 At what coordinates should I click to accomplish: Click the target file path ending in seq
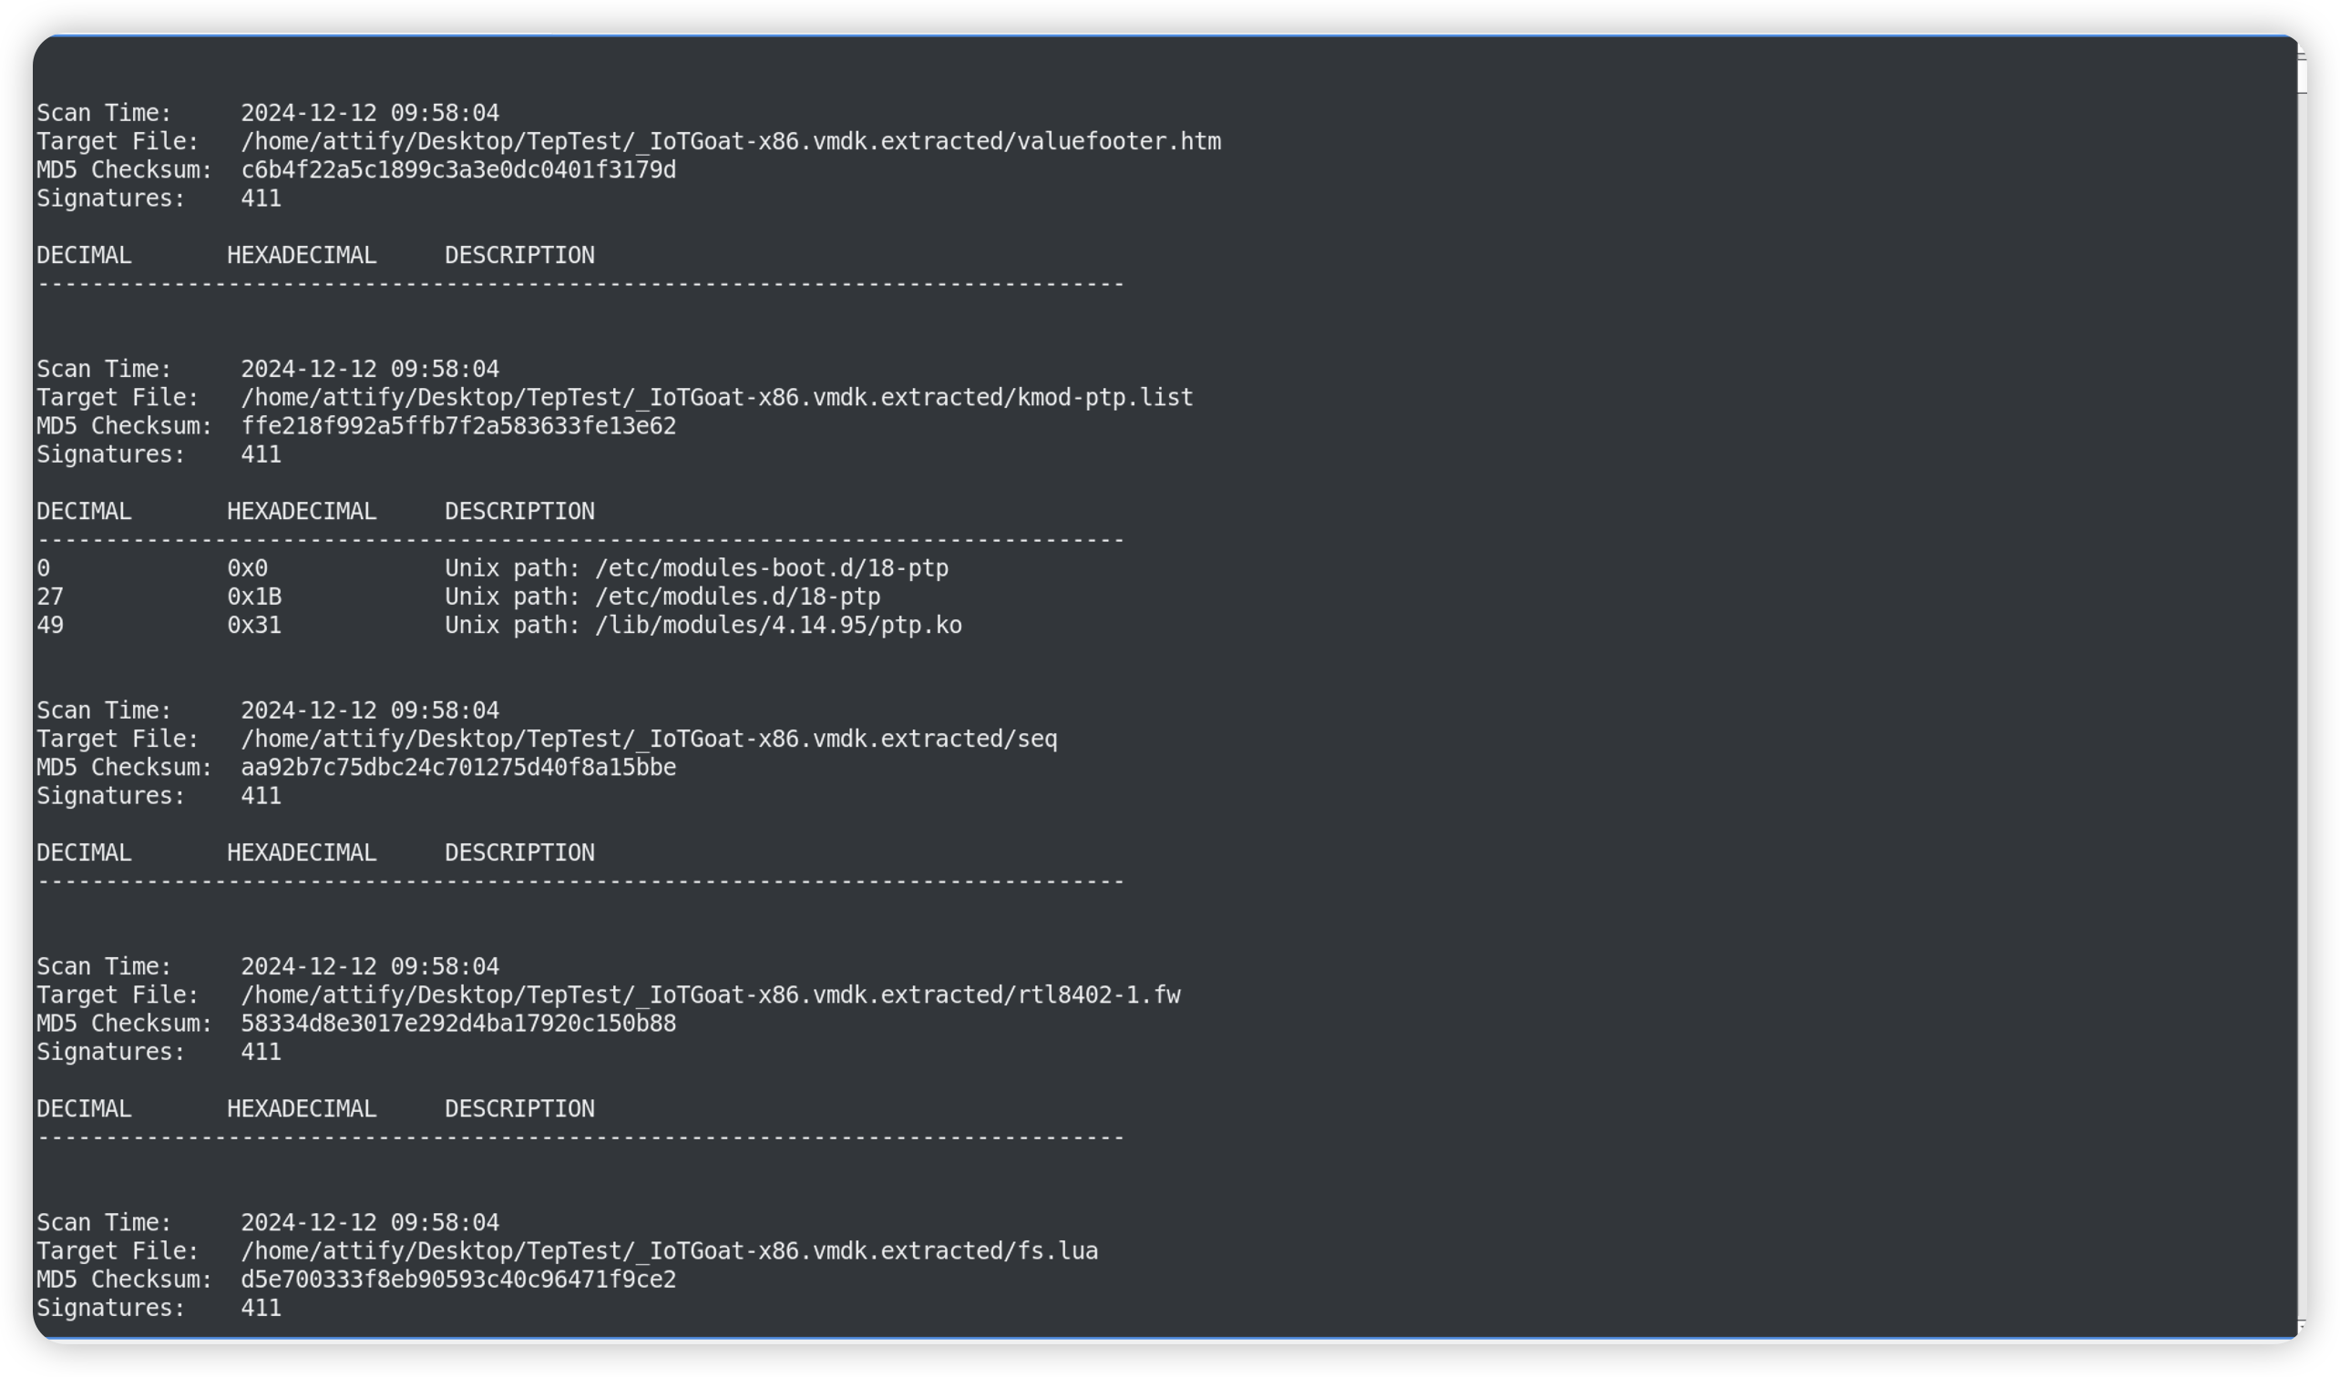coord(648,739)
